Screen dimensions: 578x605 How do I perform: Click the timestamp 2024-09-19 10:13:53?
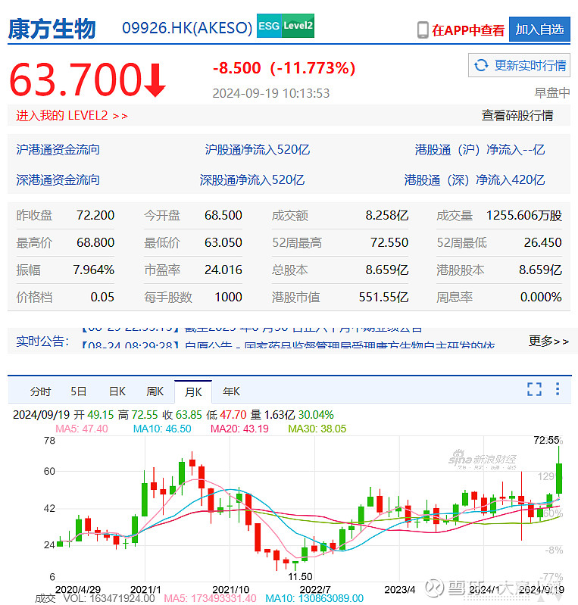(271, 93)
